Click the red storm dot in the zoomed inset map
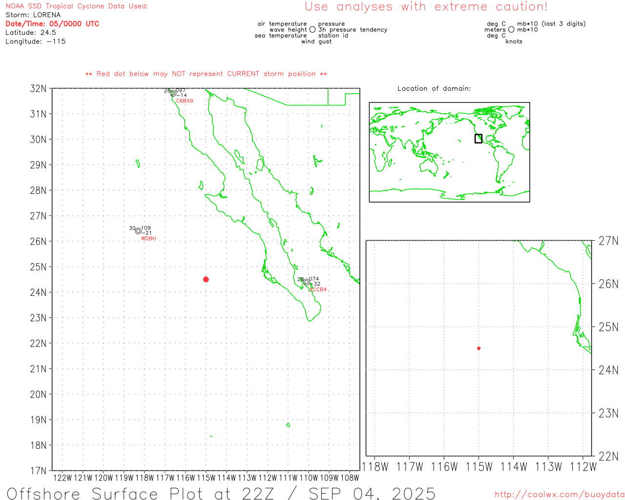625x500 pixels. click(x=479, y=348)
